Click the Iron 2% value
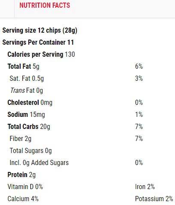 pyautogui.click(x=145, y=187)
